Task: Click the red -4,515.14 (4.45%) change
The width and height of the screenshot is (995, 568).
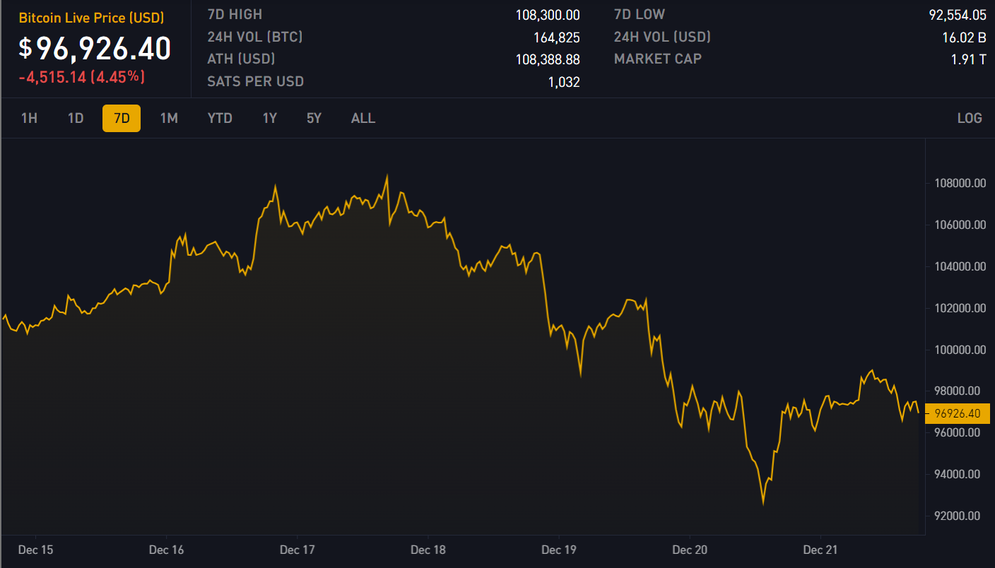Action: [x=81, y=77]
